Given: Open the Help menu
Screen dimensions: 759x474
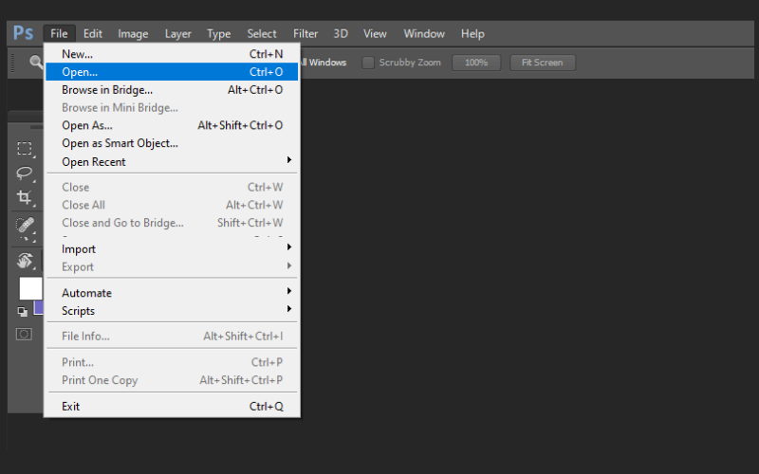Looking at the screenshot, I should tap(472, 34).
